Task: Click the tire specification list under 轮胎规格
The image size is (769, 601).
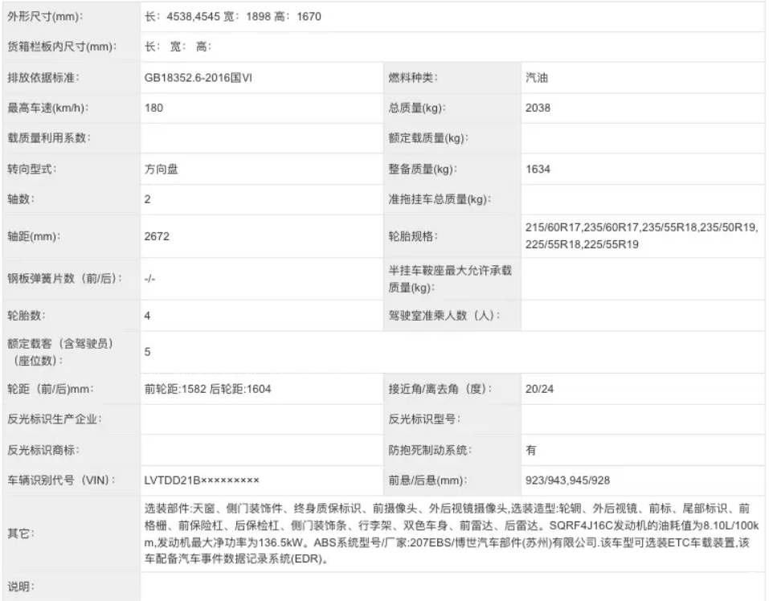Action: pyautogui.click(x=640, y=236)
